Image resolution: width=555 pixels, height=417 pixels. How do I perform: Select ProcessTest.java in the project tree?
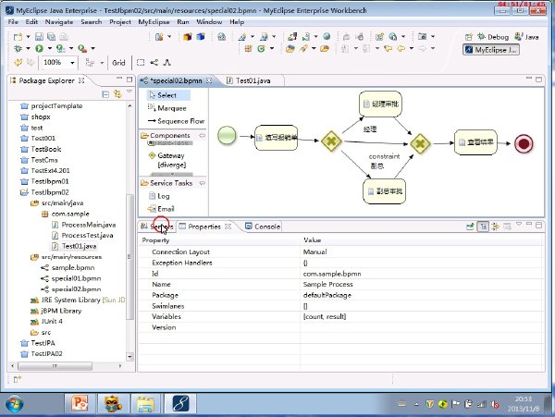tap(82, 235)
